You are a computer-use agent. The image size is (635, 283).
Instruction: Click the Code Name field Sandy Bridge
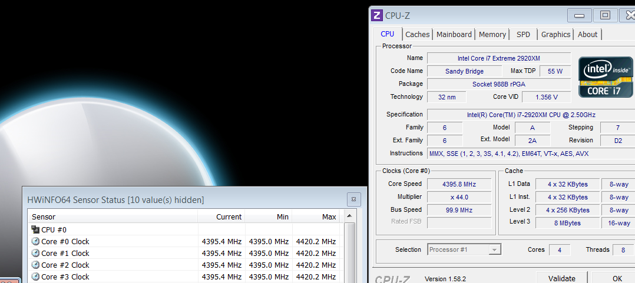[465, 71]
